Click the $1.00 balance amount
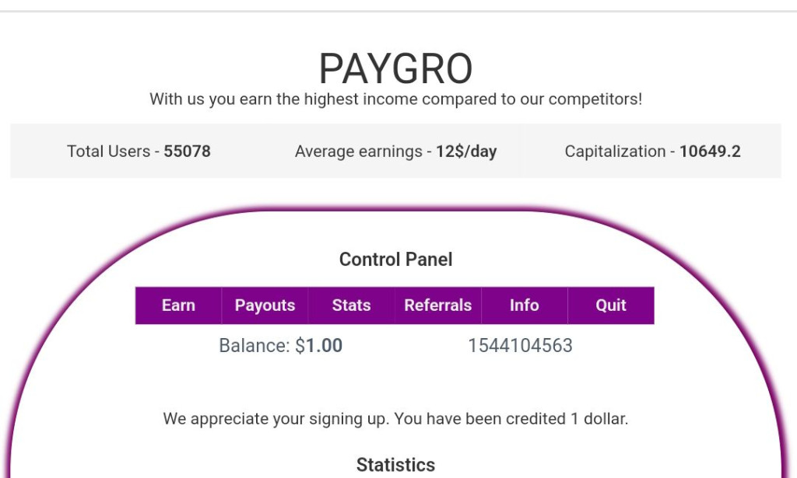The height and width of the screenshot is (478, 797). coord(320,345)
